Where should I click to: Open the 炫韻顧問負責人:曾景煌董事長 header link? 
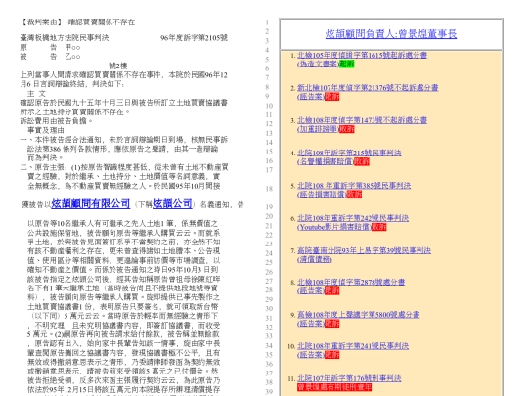click(x=390, y=34)
